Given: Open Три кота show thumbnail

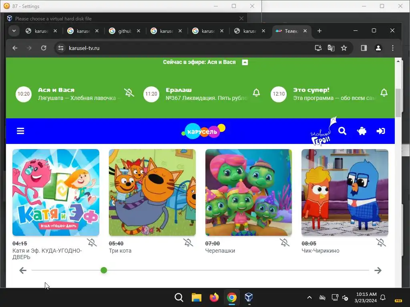Looking at the screenshot, I should point(152,192).
